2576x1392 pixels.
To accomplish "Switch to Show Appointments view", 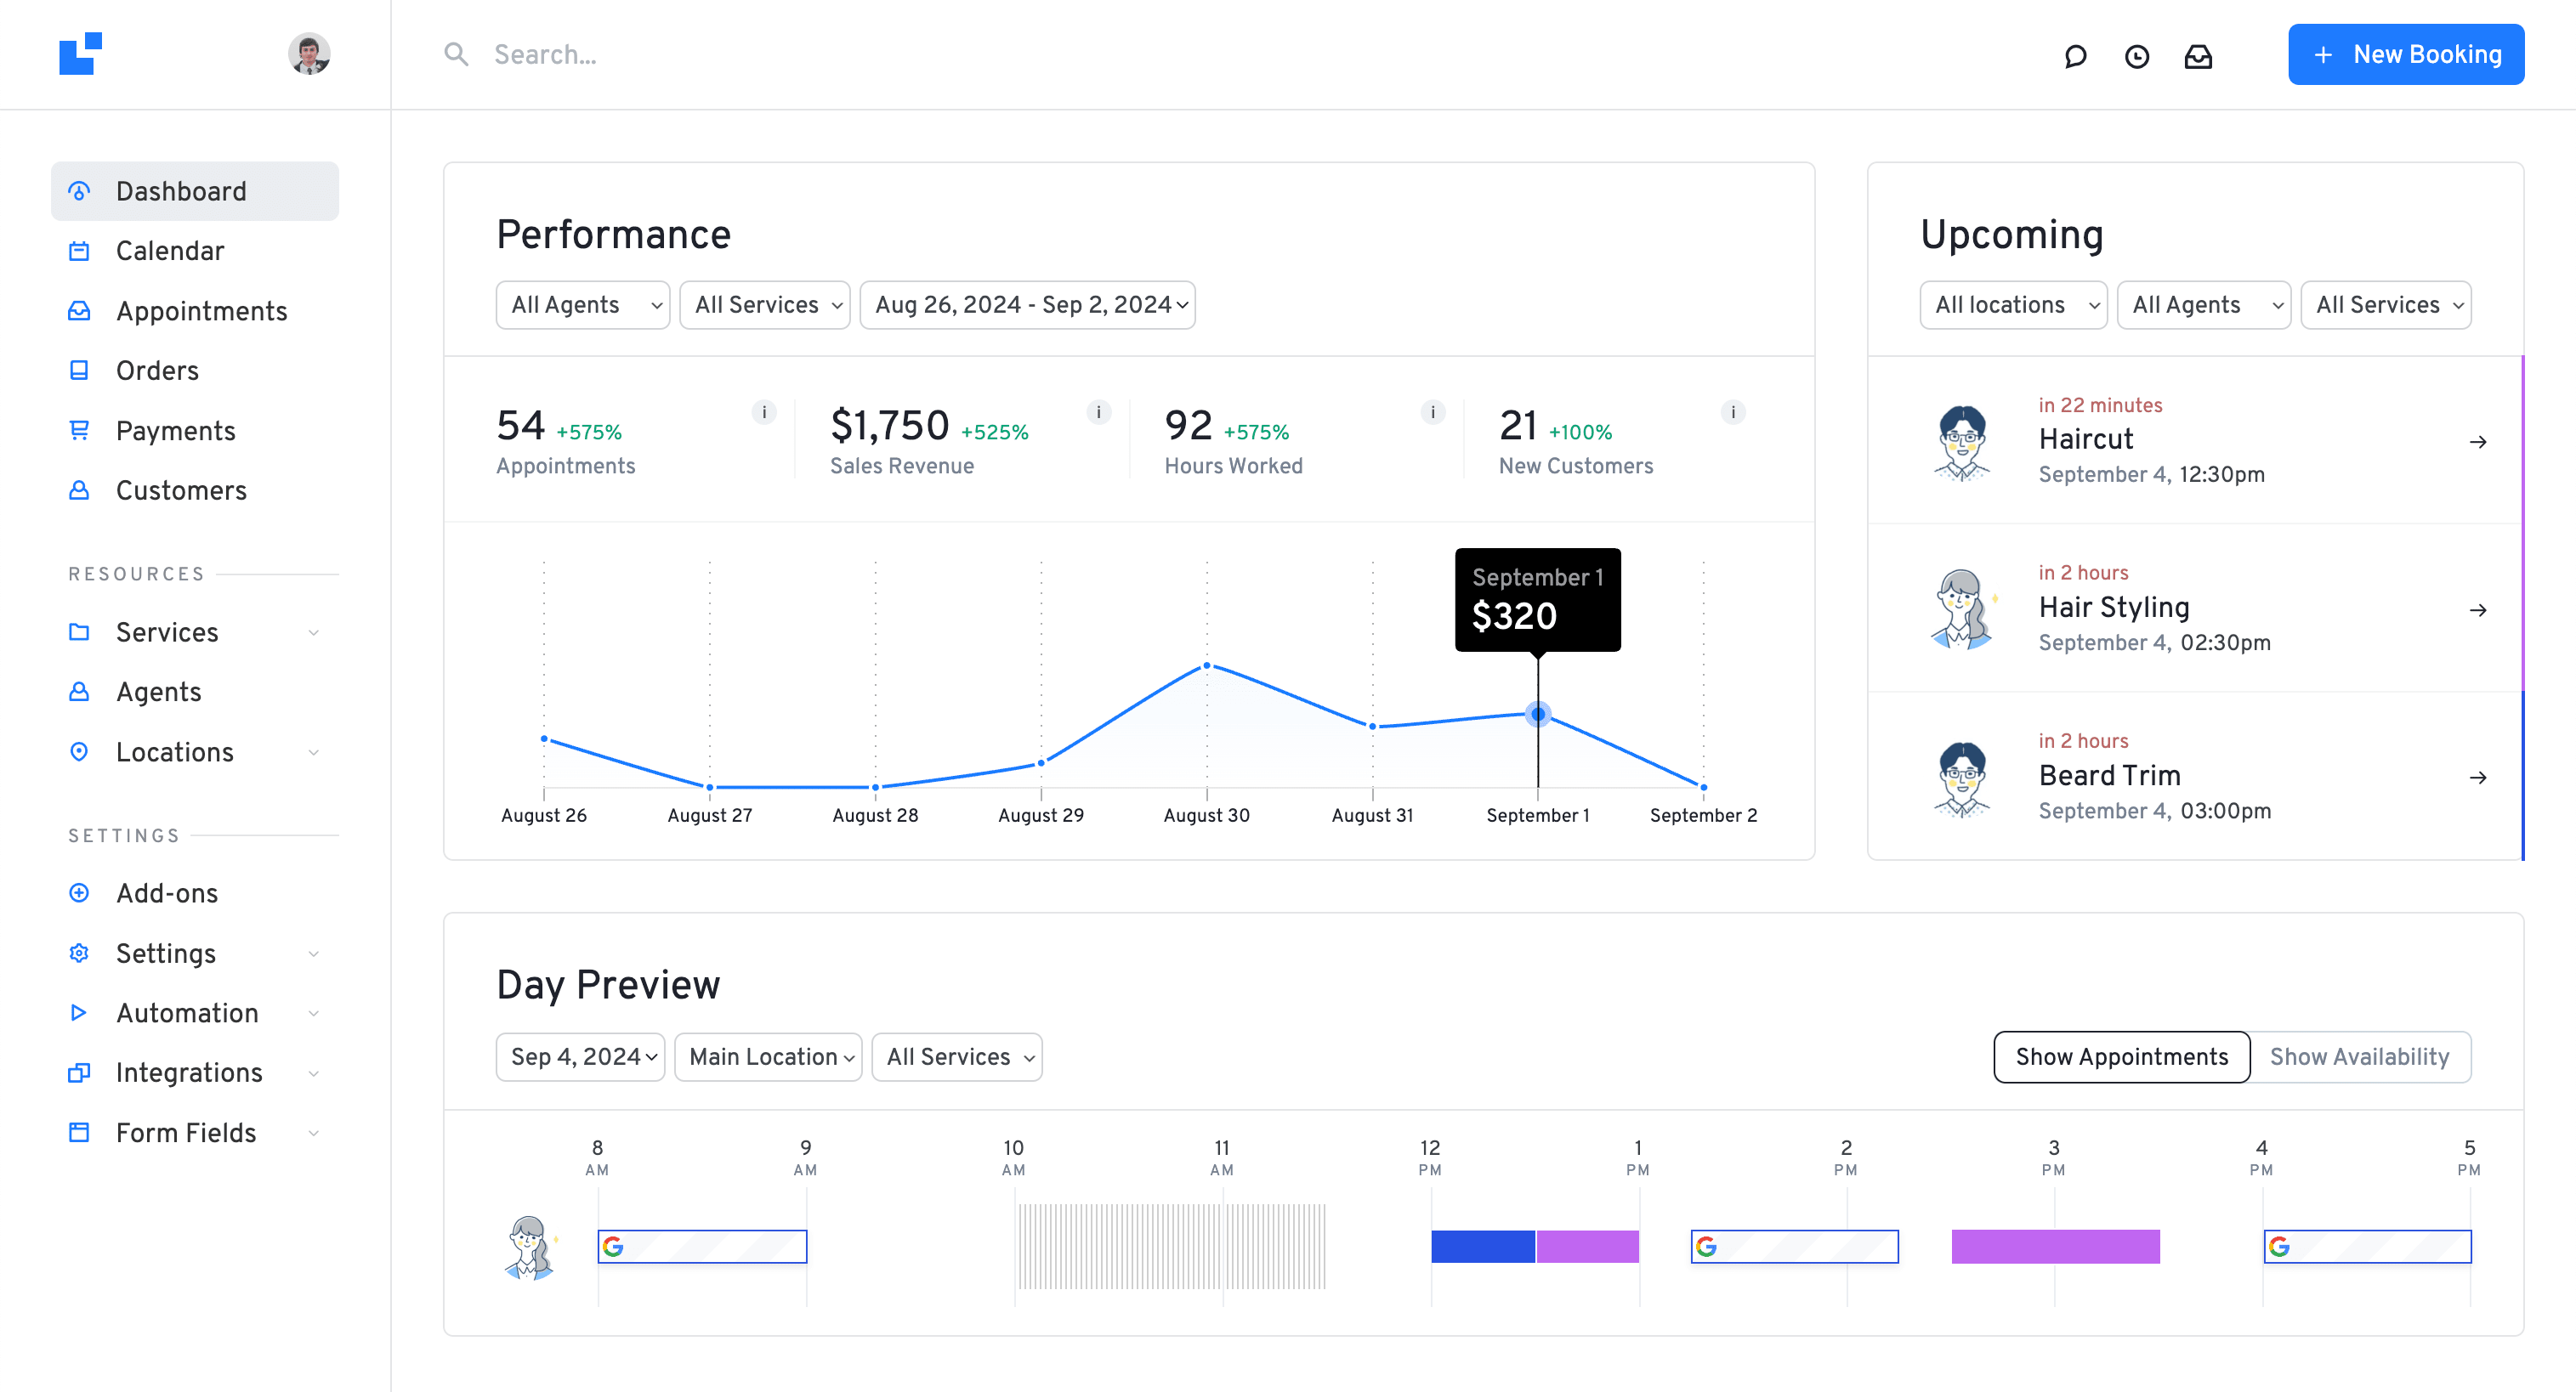I will [x=2121, y=1058].
